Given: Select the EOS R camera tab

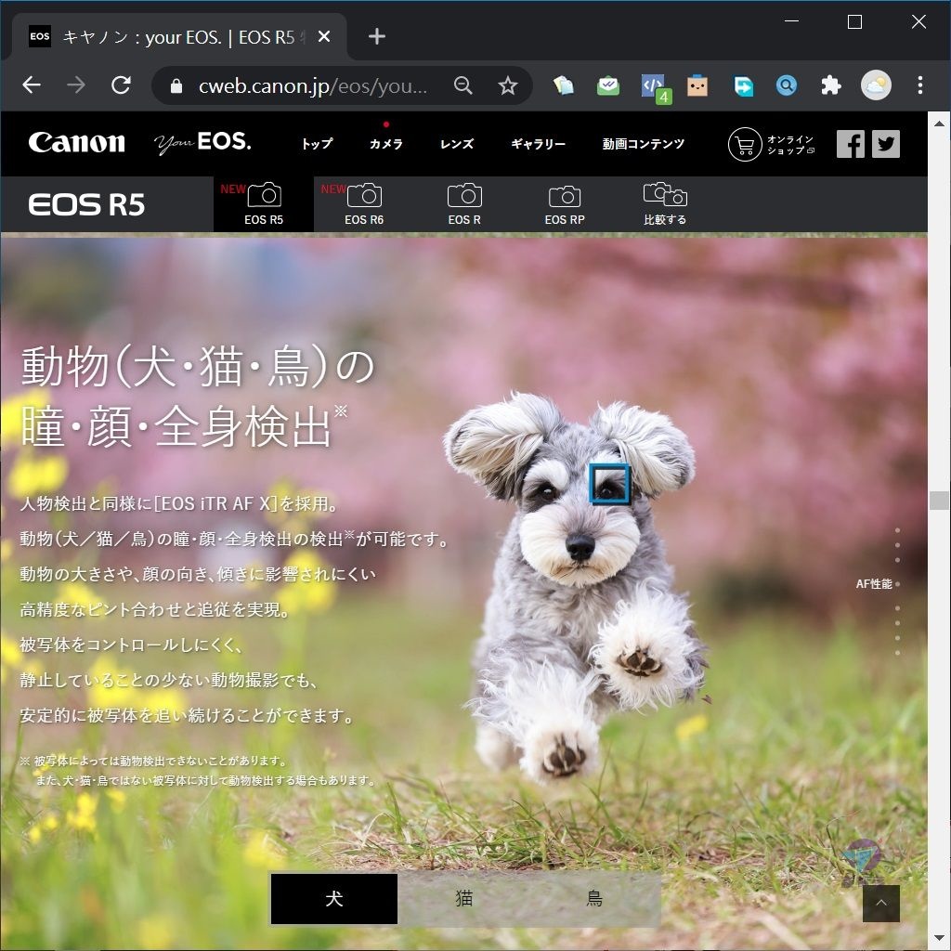Looking at the screenshot, I should [464, 204].
